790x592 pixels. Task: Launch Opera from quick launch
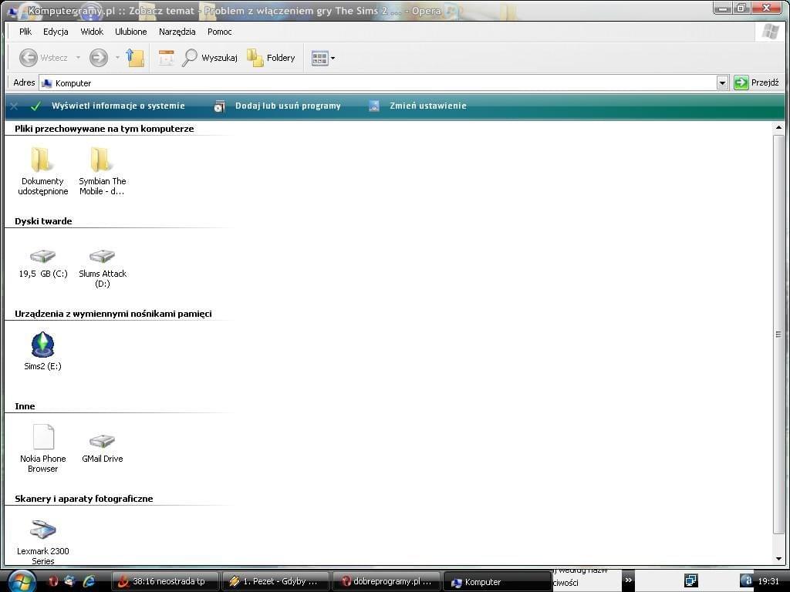pos(53,581)
